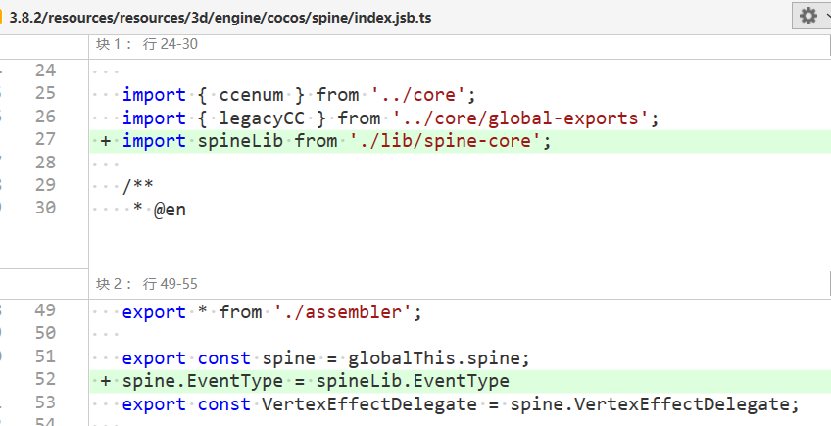
Task: Select the hunk header for lines 49-55
Action: pos(147,284)
